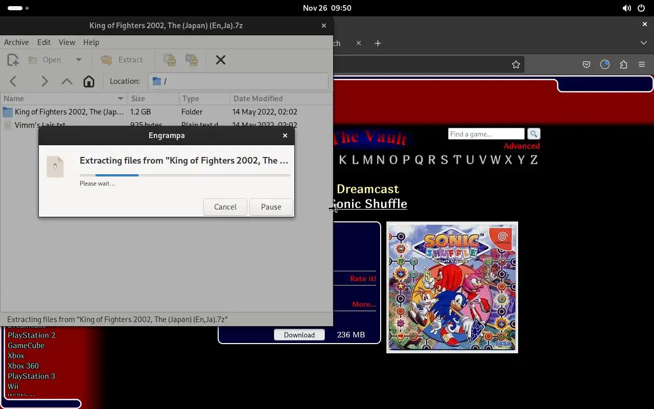654x409 pixels.
Task: Open the PlayStation 3 system link
Action: (x=31, y=376)
